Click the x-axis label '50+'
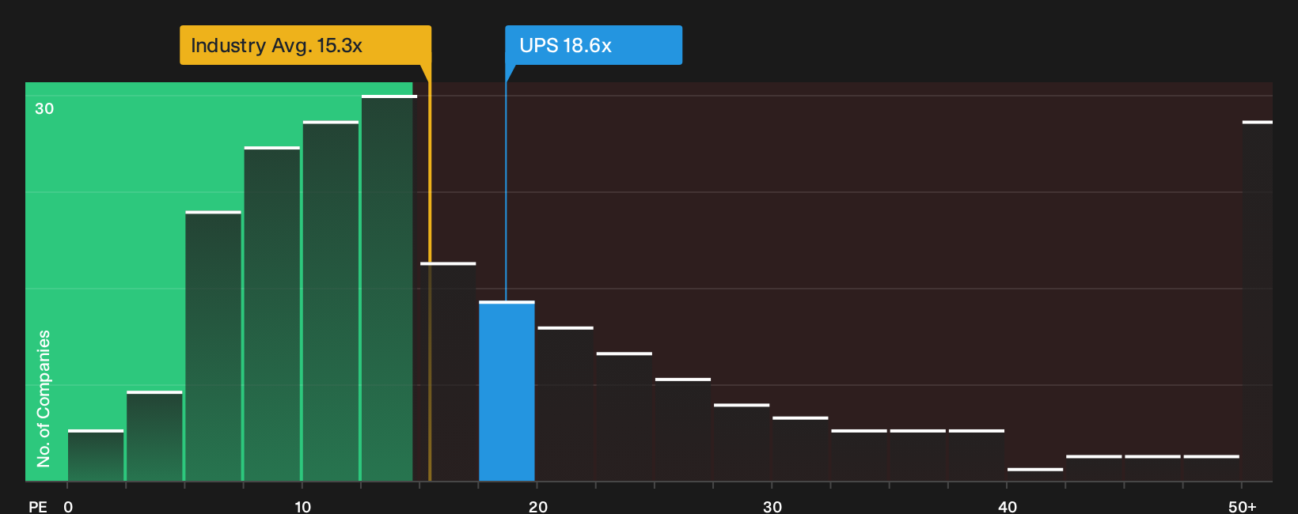Viewport: 1298px width, 514px height. click(x=1243, y=507)
